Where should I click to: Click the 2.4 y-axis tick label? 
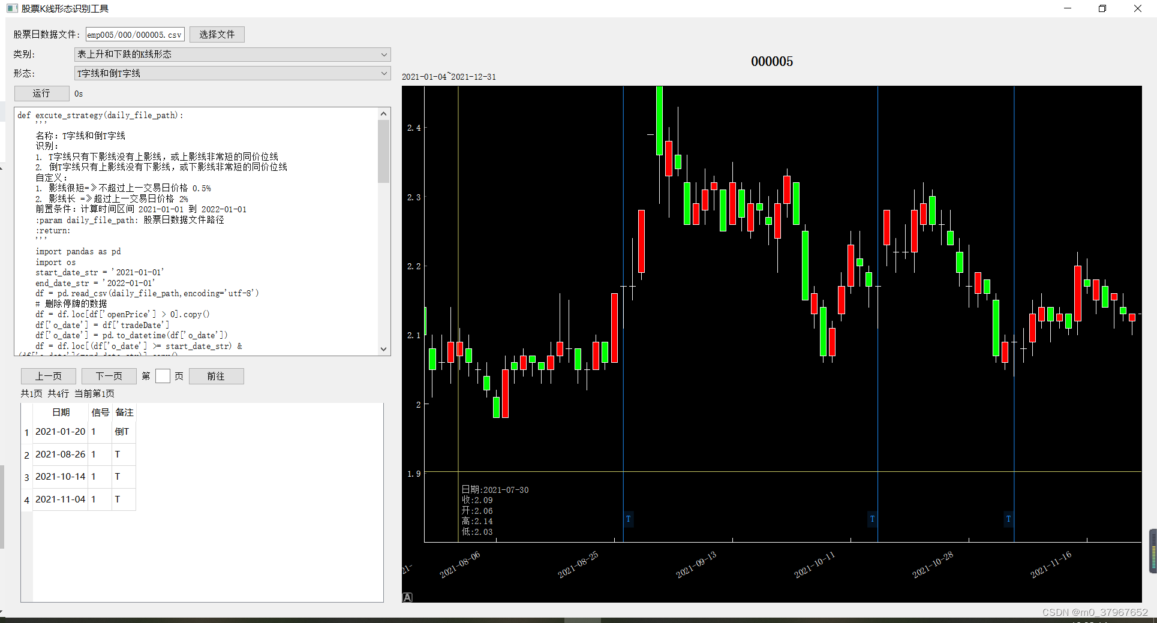(x=414, y=128)
